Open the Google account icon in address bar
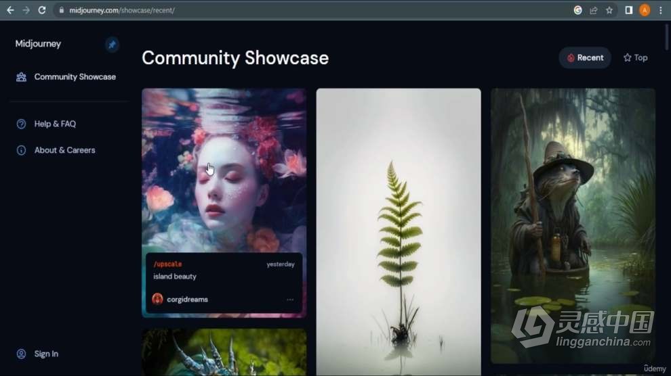Viewport: 671px width, 376px height. 577,10
